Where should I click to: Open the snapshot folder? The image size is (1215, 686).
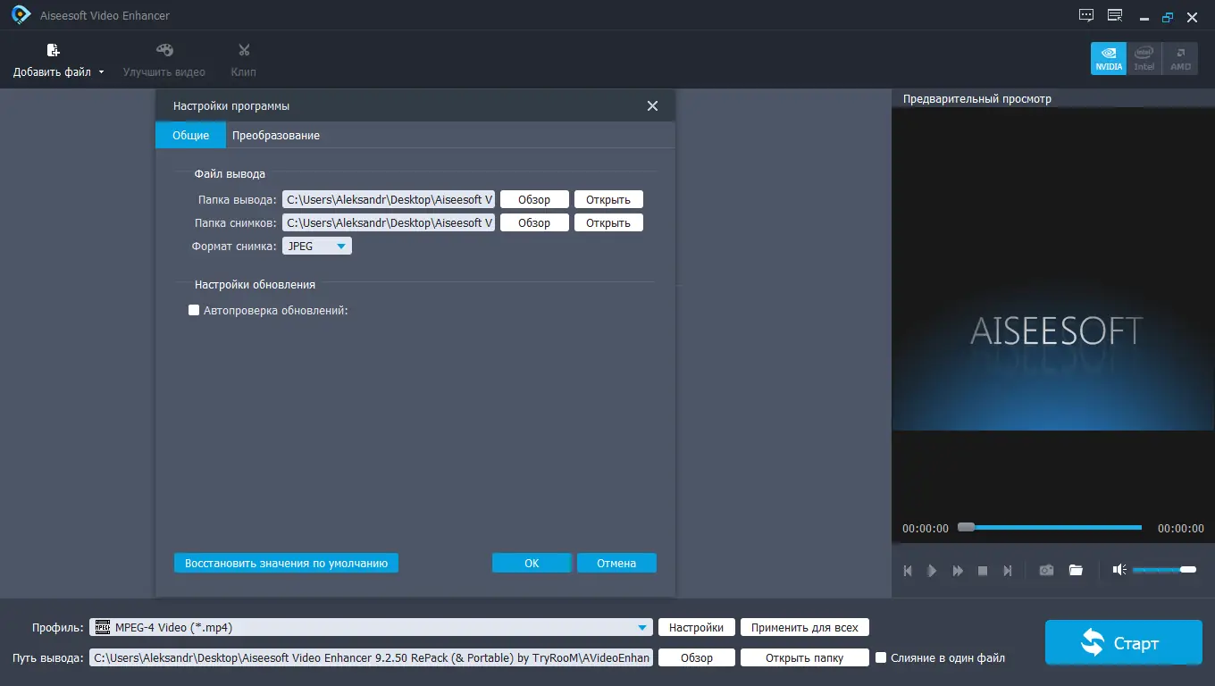pyautogui.click(x=608, y=222)
